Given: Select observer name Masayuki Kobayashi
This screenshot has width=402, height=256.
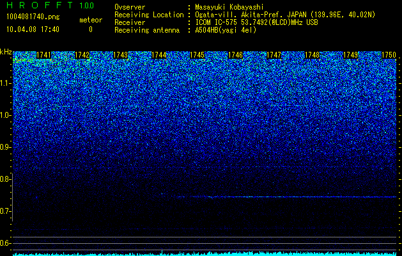Looking at the screenshot, I should tap(229, 7).
